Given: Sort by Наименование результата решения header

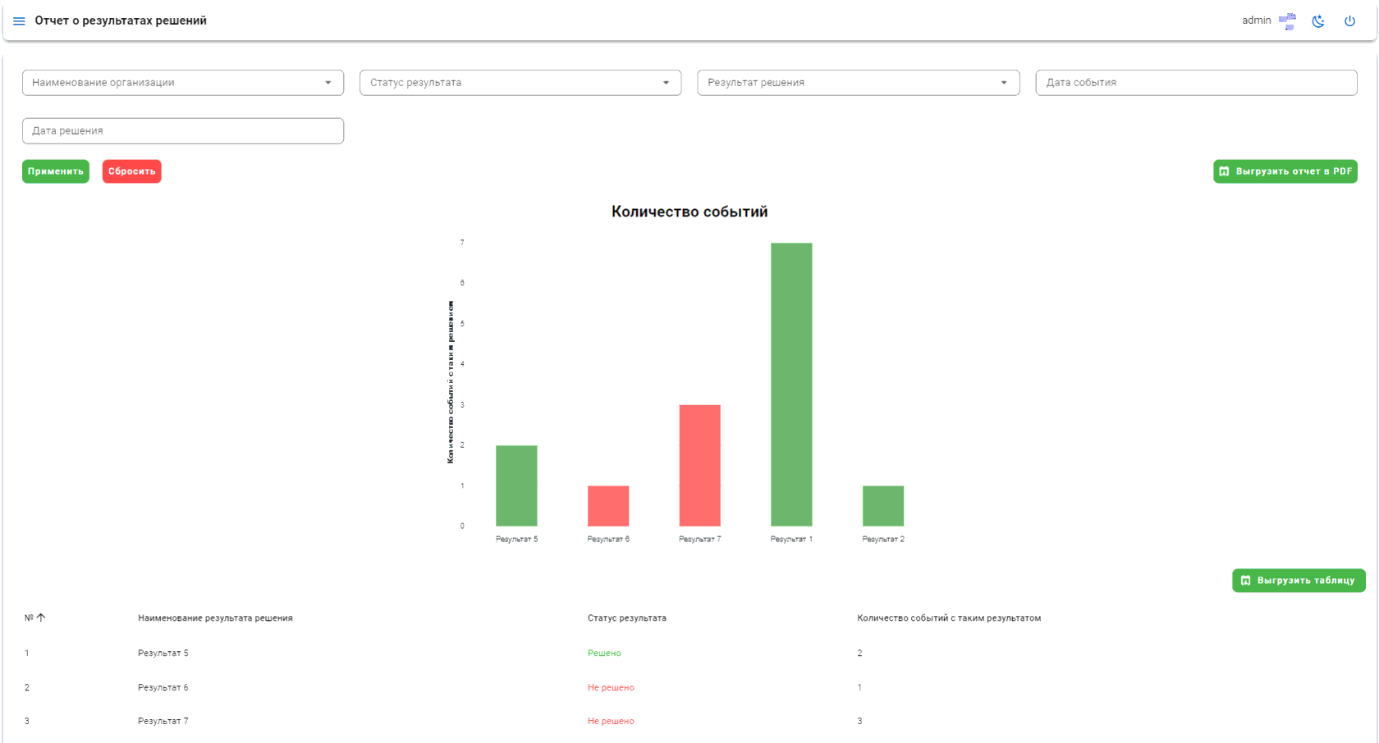Looking at the screenshot, I should point(215,618).
